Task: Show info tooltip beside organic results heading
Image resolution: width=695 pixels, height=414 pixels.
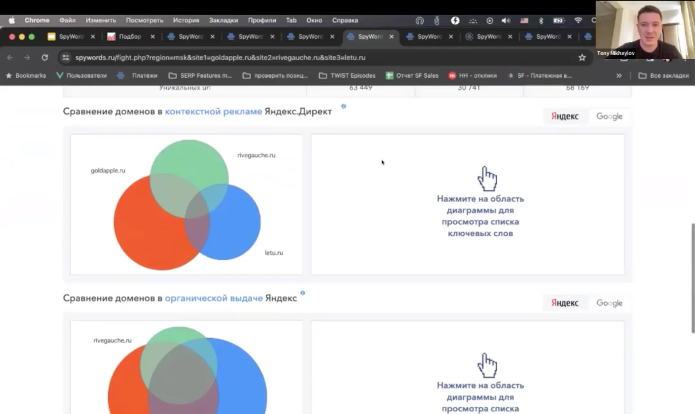Action: pyautogui.click(x=303, y=293)
